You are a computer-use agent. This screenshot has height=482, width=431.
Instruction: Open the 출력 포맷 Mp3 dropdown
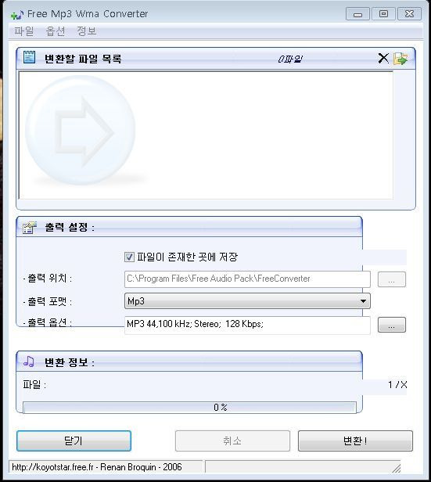(x=247, y=301)
